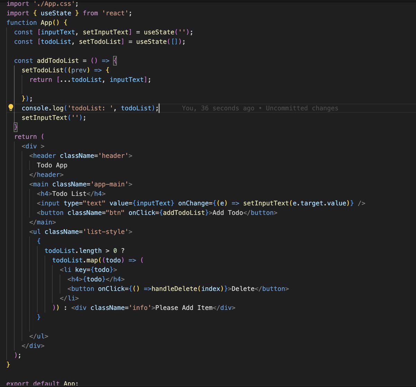Click the 'prev' parameter in setTodoList callback

(x=79, y=70)
